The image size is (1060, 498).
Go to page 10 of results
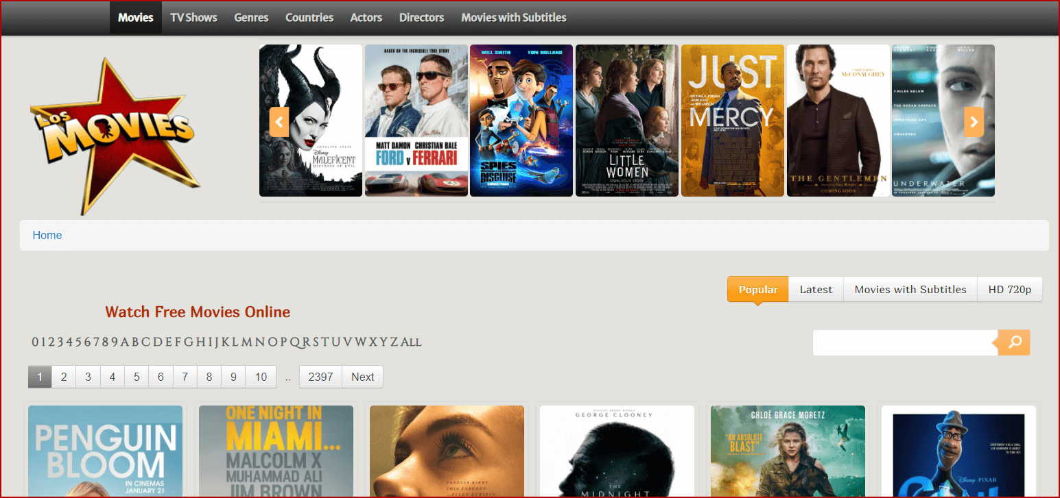(x=261, y=377)
